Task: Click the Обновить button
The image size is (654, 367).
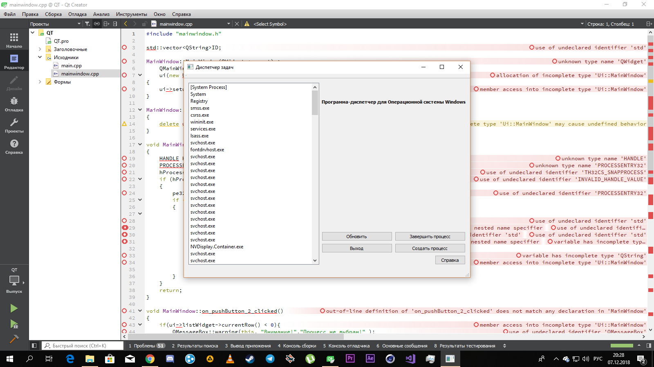Action: pyautogui.click(x=356, y=237)
